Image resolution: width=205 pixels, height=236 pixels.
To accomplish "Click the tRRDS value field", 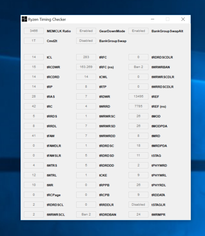I will 34,116.
